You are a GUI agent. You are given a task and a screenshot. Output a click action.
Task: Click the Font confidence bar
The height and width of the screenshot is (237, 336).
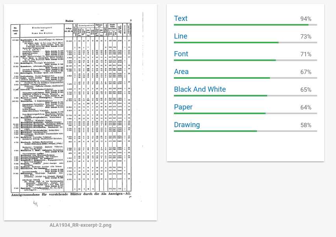click(246, 60)
